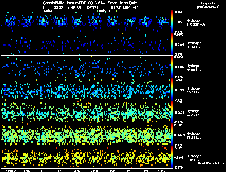226x172 pixels.
Task: Select the 35-55 keV panel at 04:01
Action: click(x=95, y=90)
